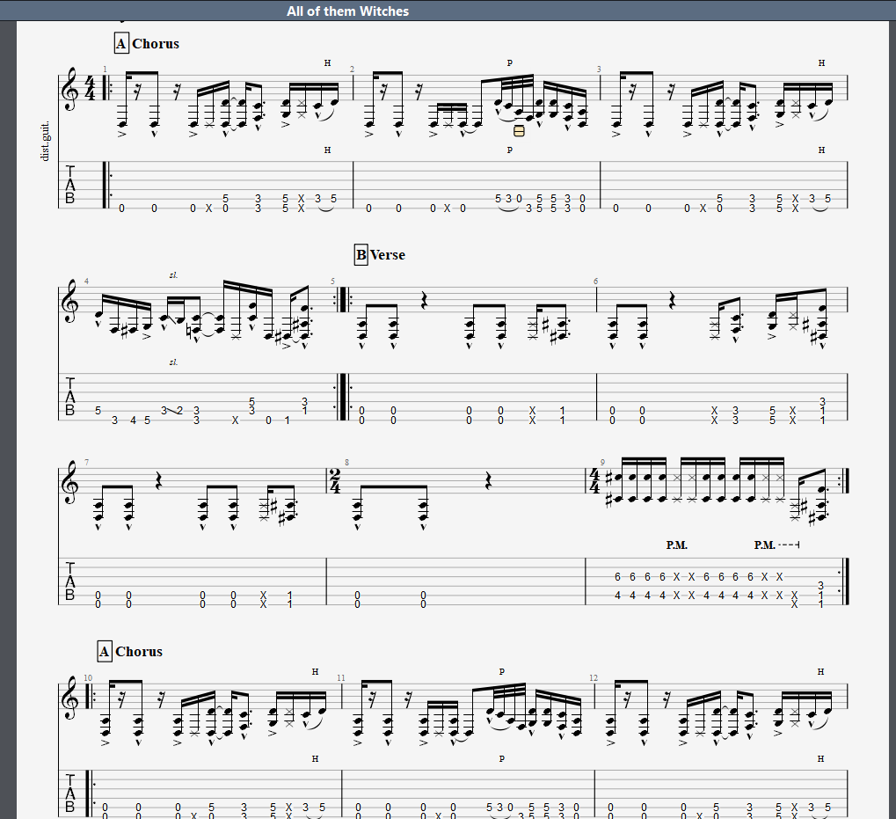Click the 4/4 time signature in measure 1
Image resolution: width=896 pixels, height=819 pixels.
(x=91, y=89)
